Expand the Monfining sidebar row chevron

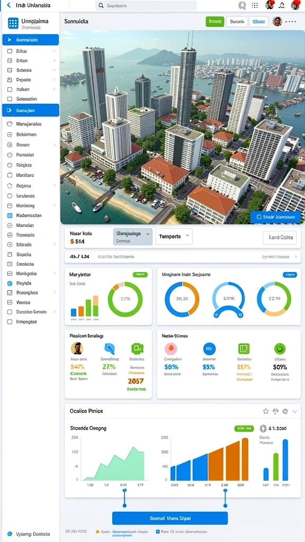(55, 206)
